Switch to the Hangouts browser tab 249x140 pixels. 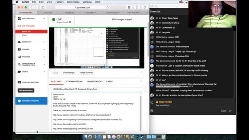(70, 12)
